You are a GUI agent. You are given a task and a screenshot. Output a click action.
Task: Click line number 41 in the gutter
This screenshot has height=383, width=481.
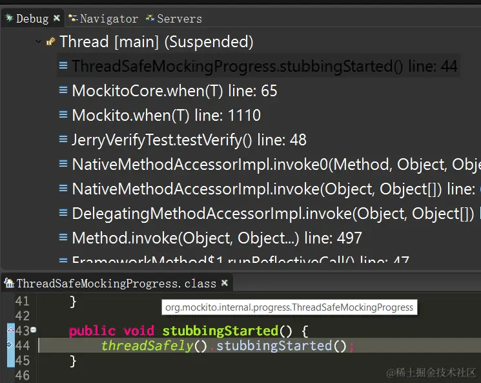point(23,301)
